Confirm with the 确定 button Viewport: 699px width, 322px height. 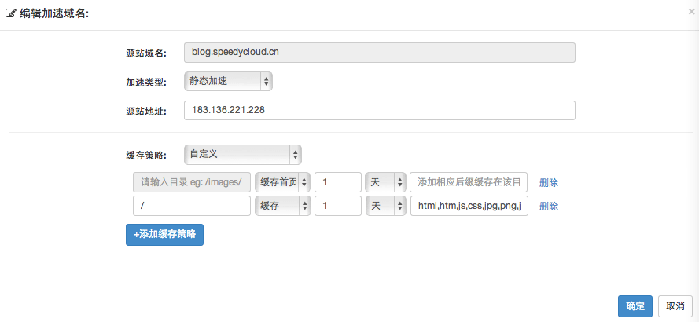coord(635,306)
